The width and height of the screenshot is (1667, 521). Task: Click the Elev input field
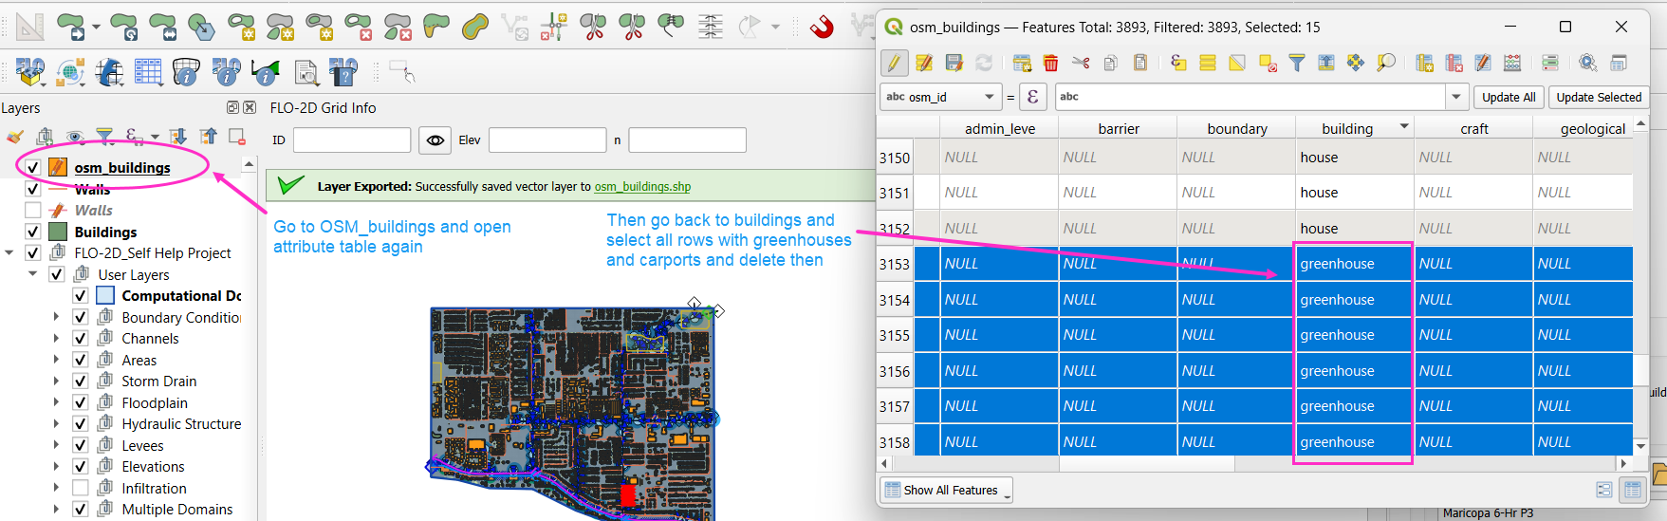click(x=547, y=140)
